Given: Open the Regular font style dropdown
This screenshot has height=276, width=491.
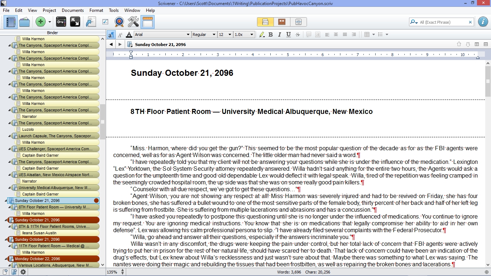Looking at the screenshot, I should (204, 34).
